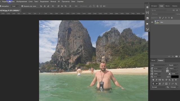Open the Справка menu
The width and height of the screenshot is (180, 101).
tap(80, 1)
